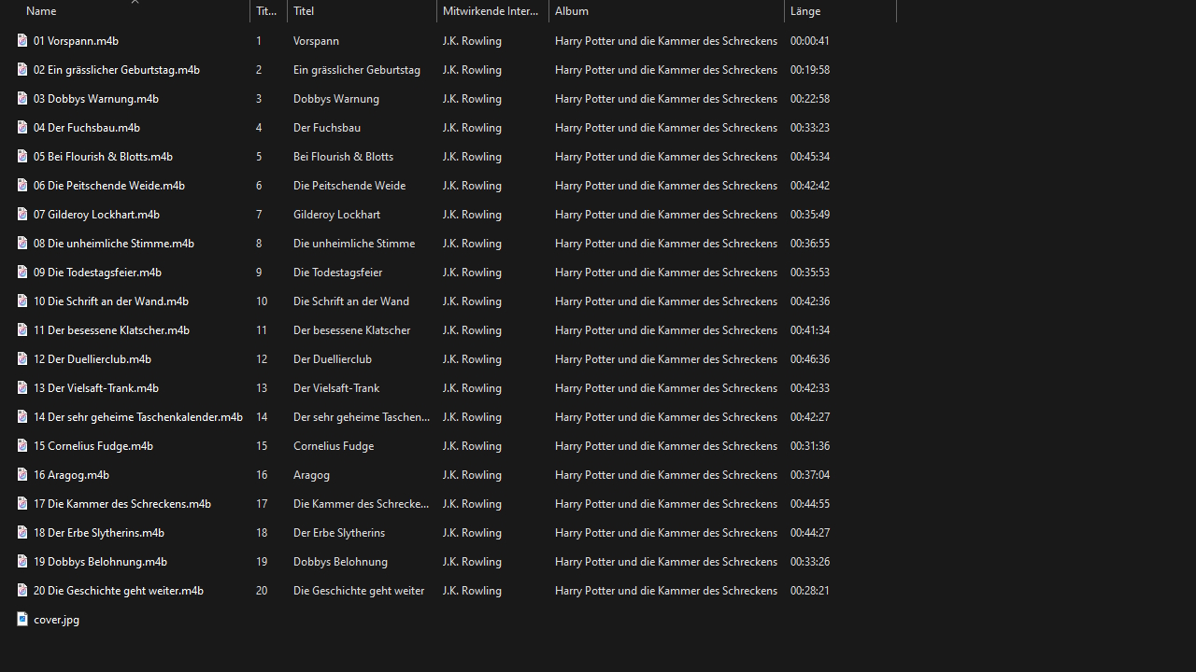Click the file icon of 01 Vorspann.m4b
The height and width of the screenshot is (672, 1196).
tap(22, 40)
